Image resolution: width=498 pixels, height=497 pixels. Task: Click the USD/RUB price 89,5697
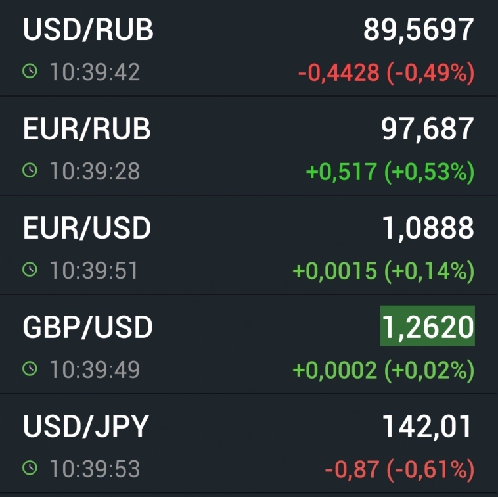(x=419, y=30)
